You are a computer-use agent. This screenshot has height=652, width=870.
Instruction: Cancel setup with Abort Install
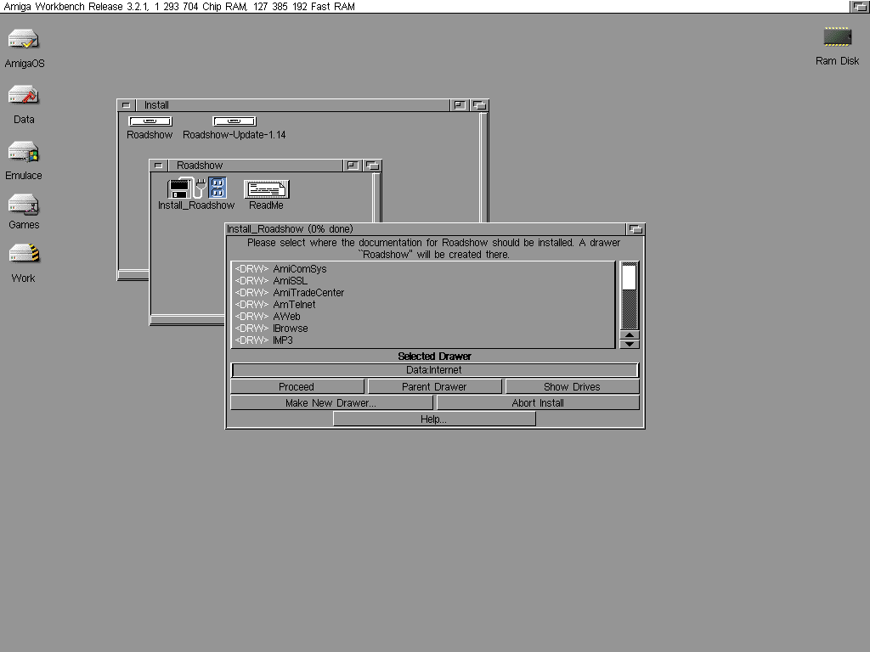pyautogui.click(x=538, y=403)
